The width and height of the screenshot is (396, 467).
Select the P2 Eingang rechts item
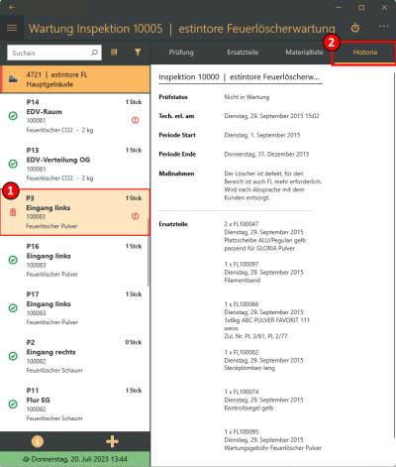(x=74, y=356)
